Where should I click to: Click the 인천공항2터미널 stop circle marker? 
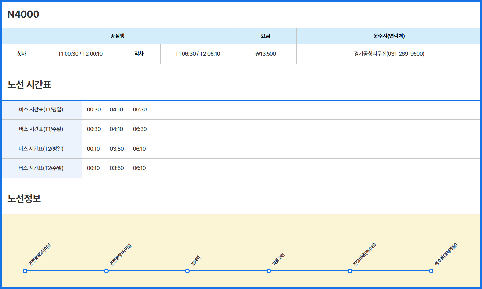coord(25,271)
